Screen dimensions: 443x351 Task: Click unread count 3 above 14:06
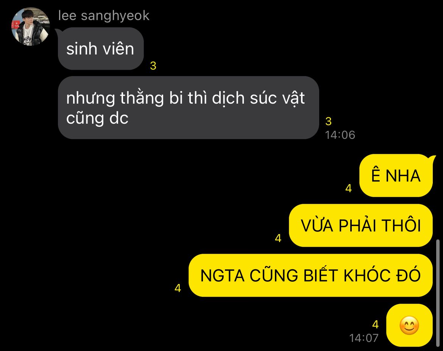[x=328, y=121]
